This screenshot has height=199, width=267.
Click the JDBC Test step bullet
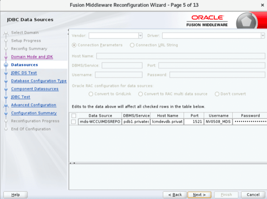coord(6,97)
